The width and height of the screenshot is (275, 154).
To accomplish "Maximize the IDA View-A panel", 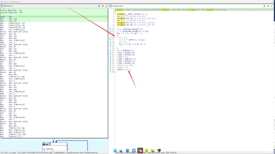I will 99,6.
